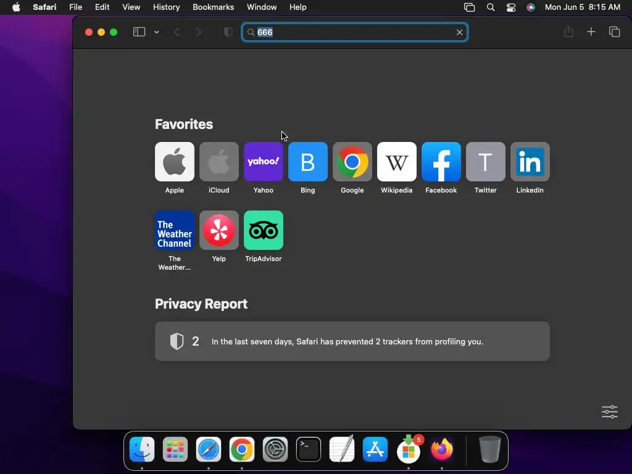Screen dimensions: 632x474
Task: Click the date and time display
Action: 583,7
